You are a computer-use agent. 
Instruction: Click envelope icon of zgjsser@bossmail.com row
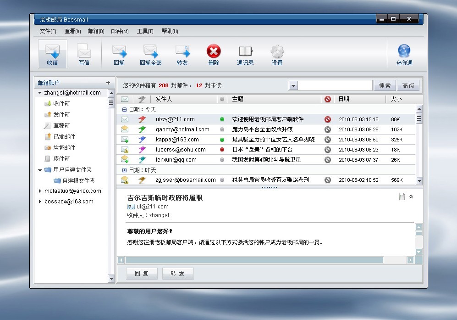tap(125, 180)
